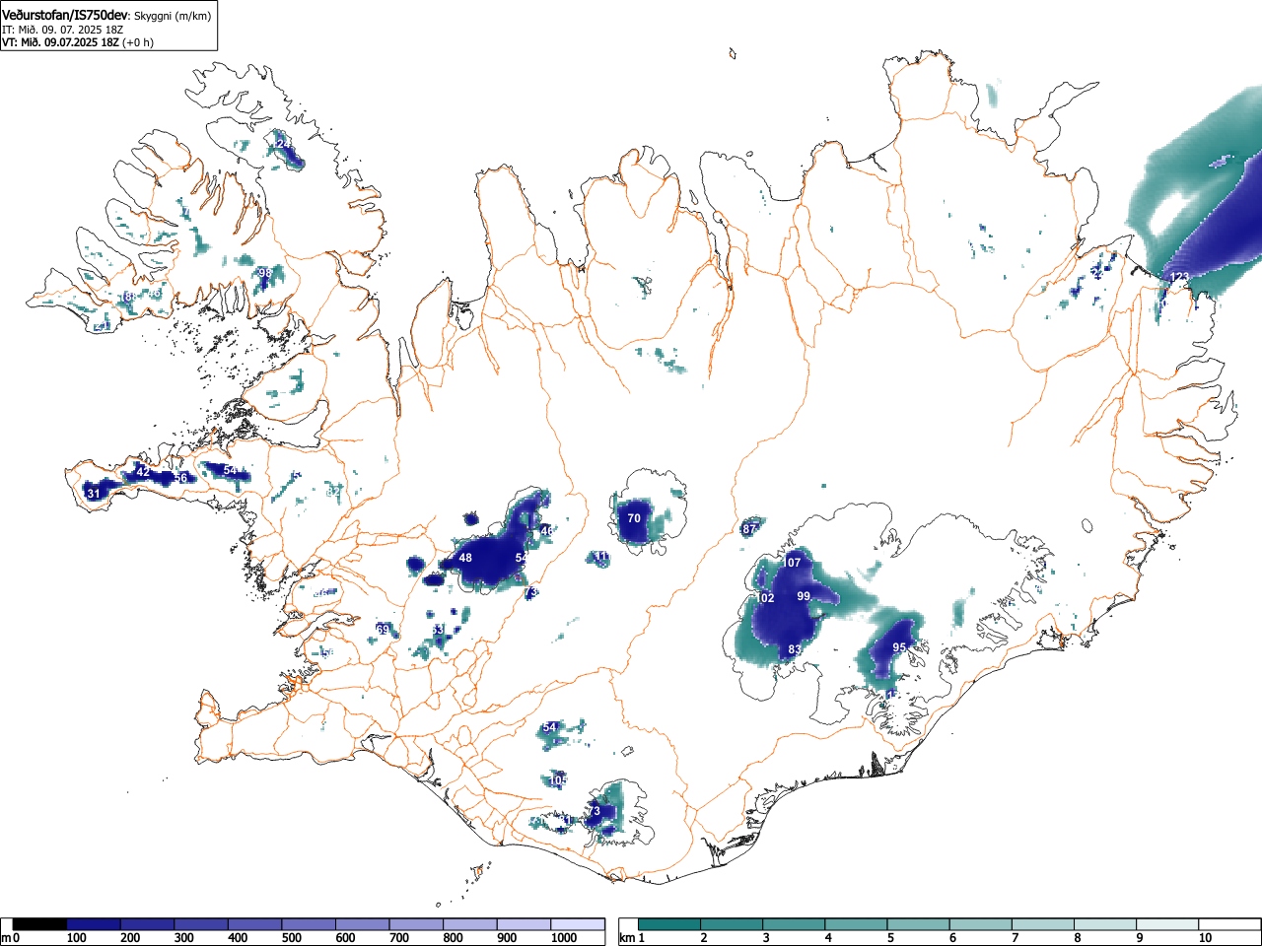
Task: Click the "km" unit label of the right legend
Action: pyautogui.click(x=626, y=938)
